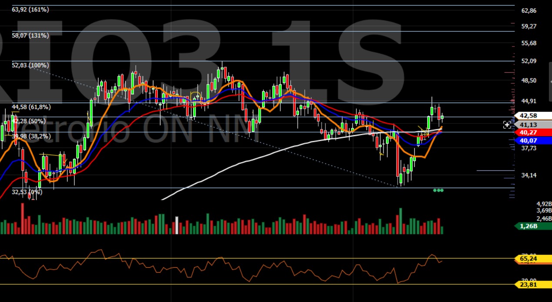
Task: Select the 32,53 (0%) Fibonacci label
Action: coord(27,192)
